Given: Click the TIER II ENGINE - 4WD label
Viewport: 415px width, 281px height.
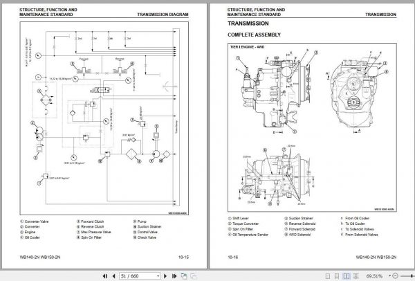Looking at the screenshot, I should (247, 47).
